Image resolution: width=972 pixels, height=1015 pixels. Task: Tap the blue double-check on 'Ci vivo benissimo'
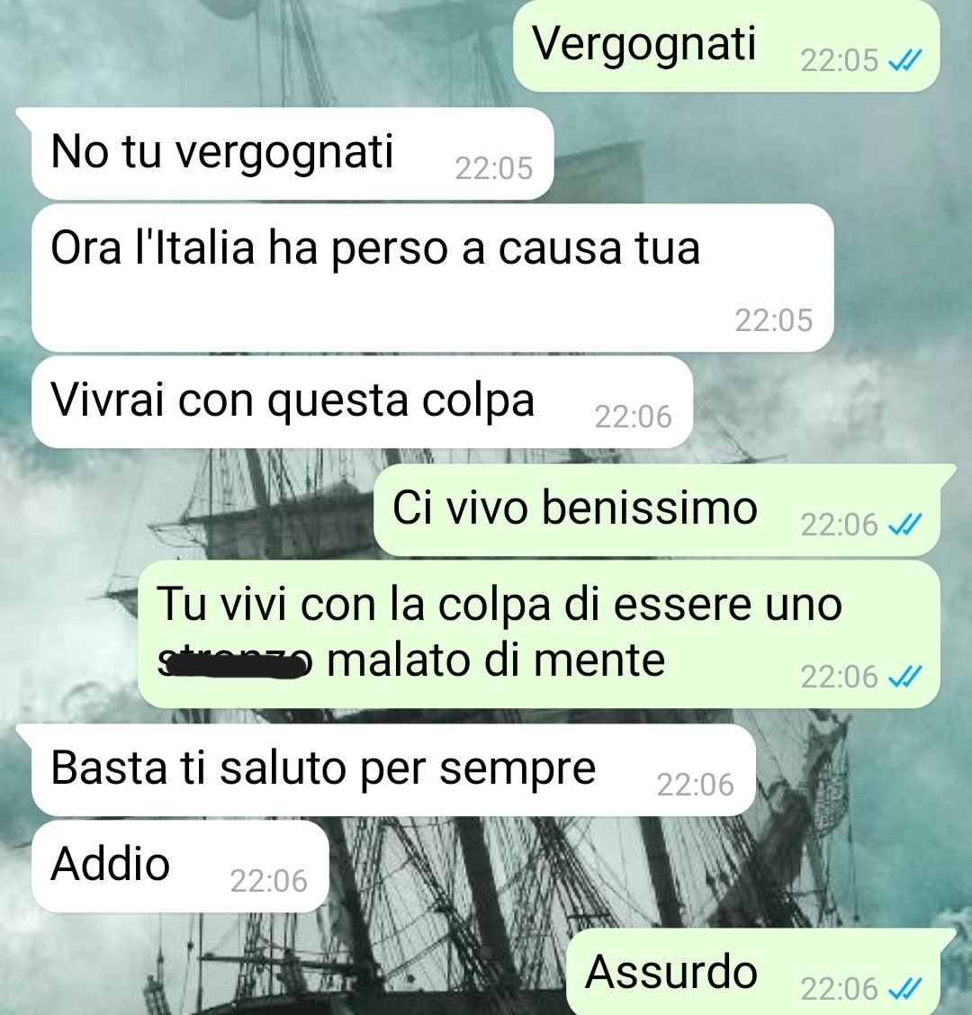904,525
